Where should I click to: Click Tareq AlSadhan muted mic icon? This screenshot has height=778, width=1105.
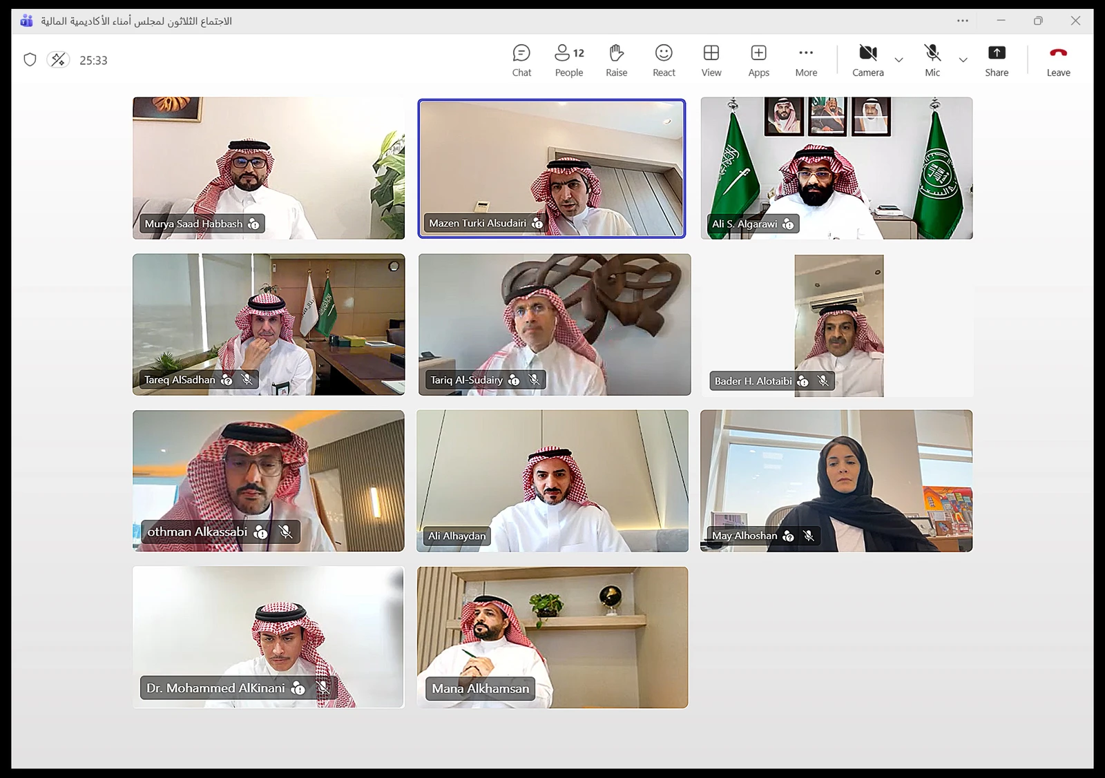pyautogui.click(x=247, y=380)
